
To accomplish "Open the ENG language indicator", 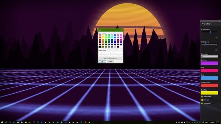I will pyautogui.click(x=206, y=123).
